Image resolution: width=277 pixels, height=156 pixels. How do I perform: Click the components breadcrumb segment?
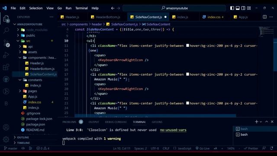78,24
